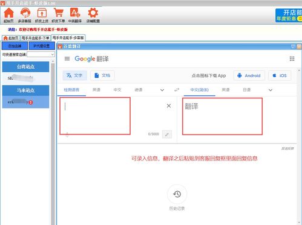Open 多店客服 customer service toolbar icon
The height and width of the screenshot is (225, 302).
(25, 16)
